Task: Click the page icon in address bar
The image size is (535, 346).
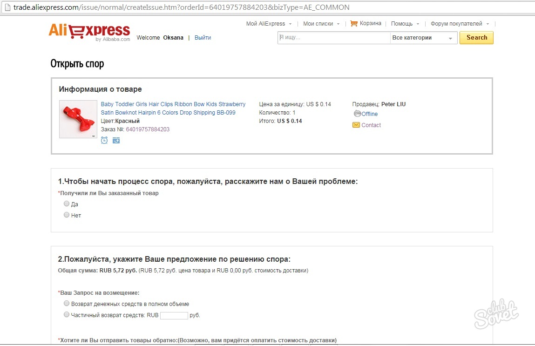Action: click(7, 7)
